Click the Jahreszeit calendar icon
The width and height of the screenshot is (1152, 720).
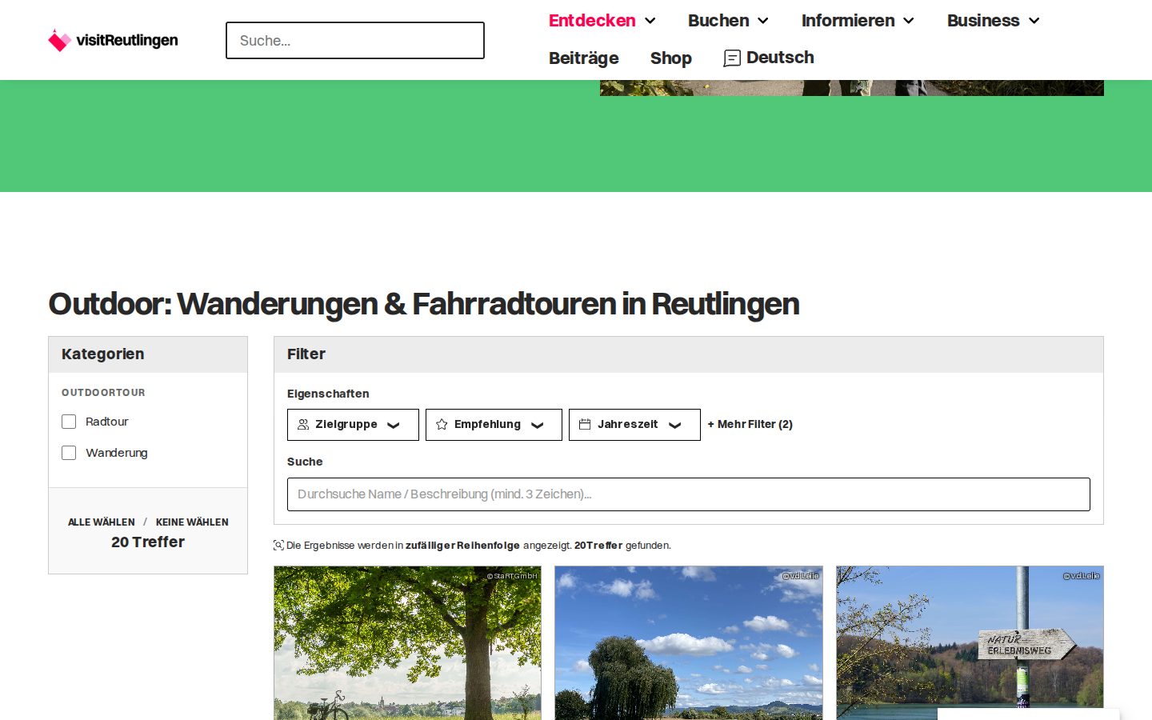585,425
